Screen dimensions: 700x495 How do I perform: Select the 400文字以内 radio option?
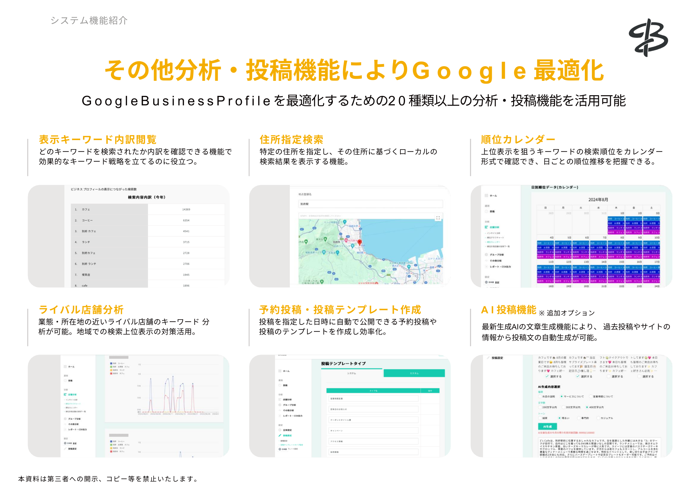pos(587,407)
